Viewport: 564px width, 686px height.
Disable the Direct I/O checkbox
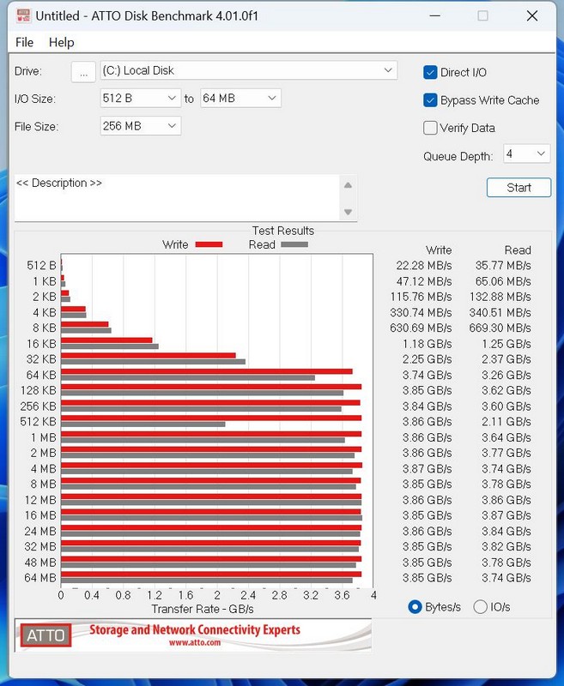click(431, 73)
